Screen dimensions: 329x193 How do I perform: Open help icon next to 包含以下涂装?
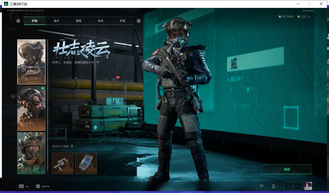(x=72, y=146)
